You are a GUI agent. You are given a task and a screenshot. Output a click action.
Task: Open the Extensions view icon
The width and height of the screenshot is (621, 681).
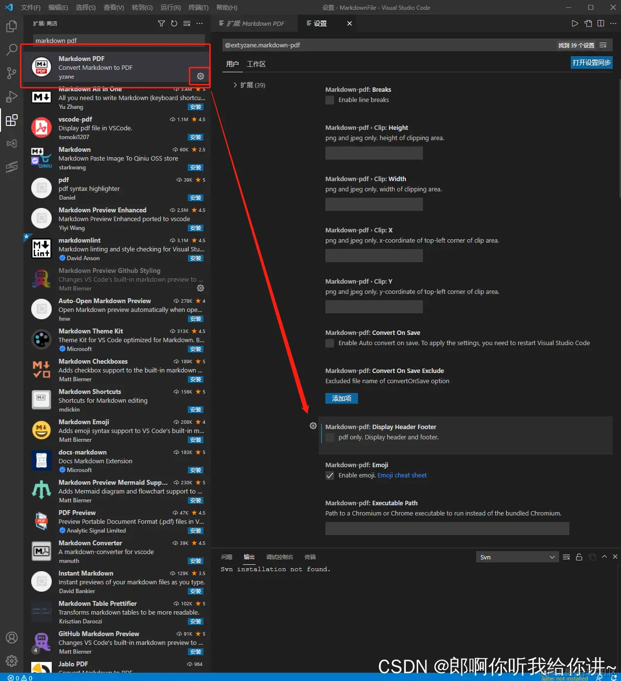12,120
